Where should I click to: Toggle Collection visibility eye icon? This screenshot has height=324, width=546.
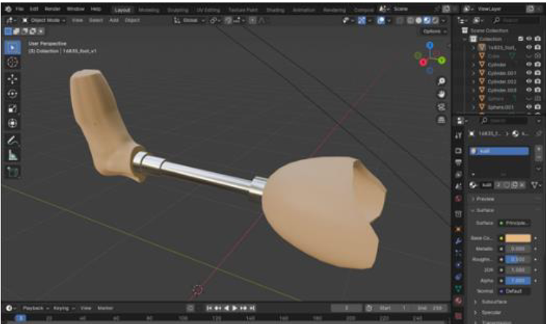[x=529, y=38]
